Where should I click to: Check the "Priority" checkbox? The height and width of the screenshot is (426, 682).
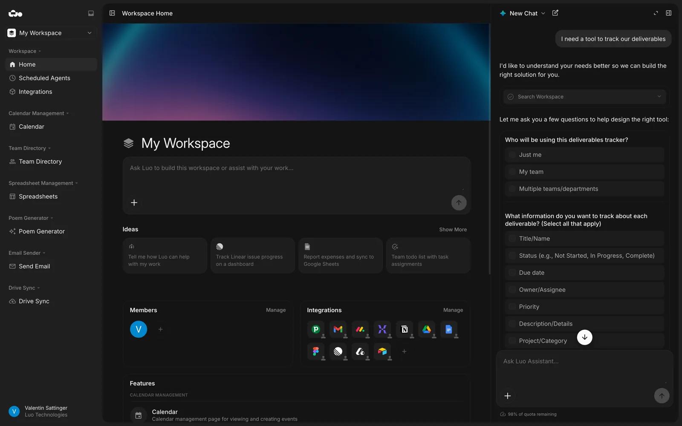[512, 307]
